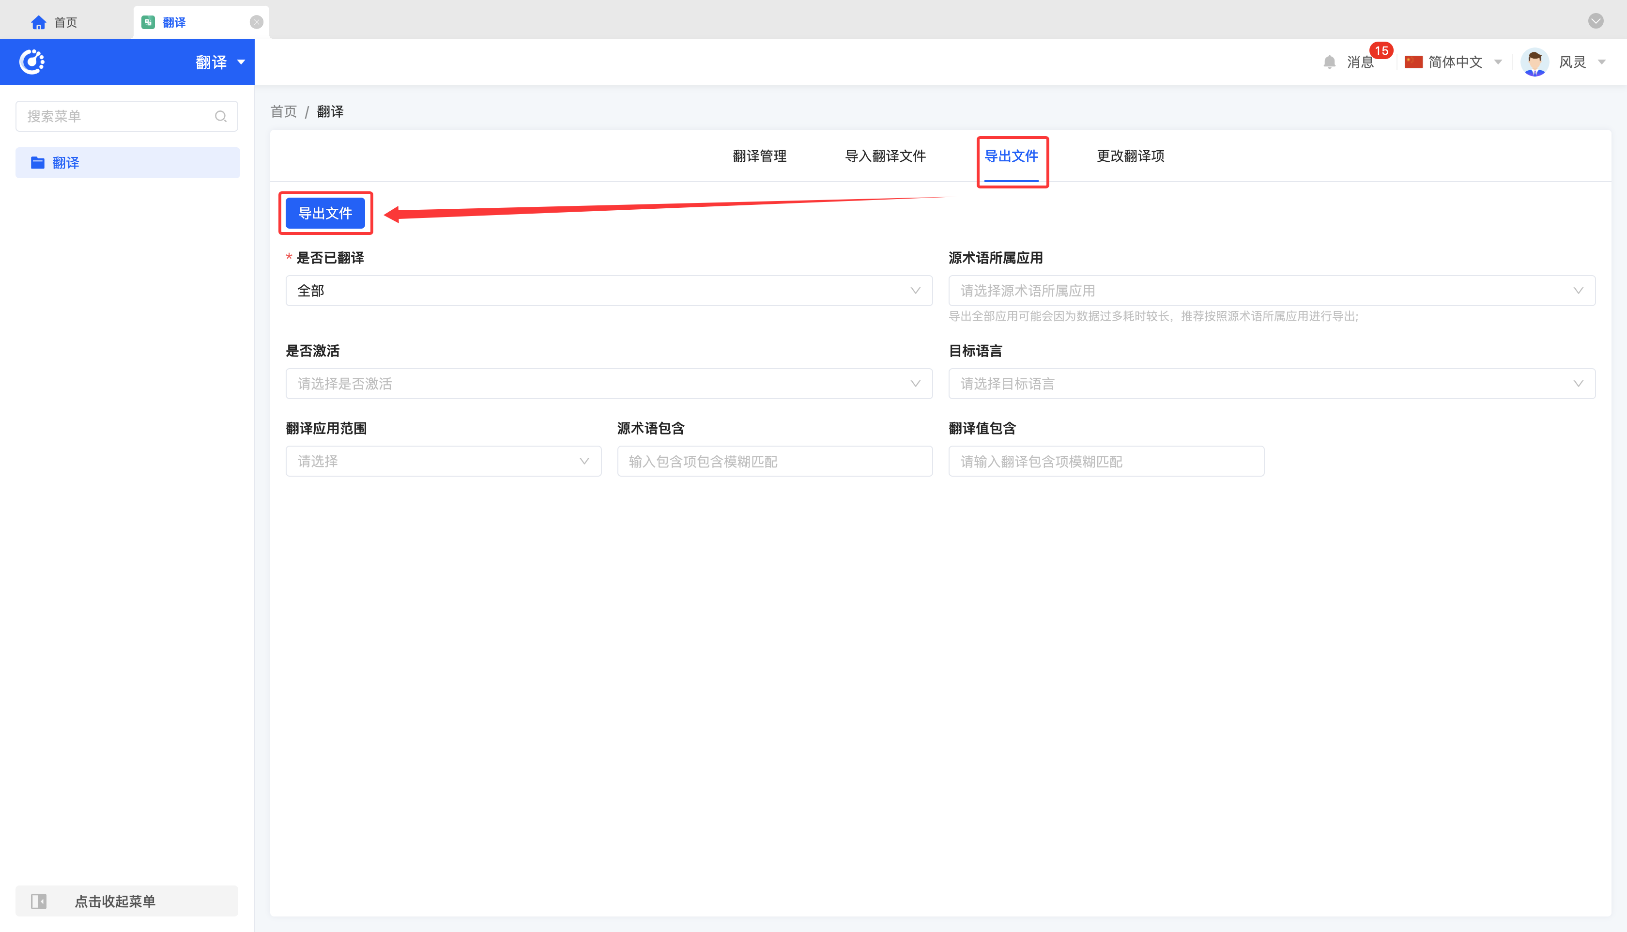
Task: Click the user avatar for 风灵
Action: pos(1534,62)
